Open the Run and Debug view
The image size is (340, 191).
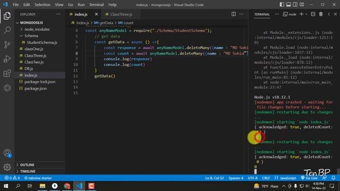pos(7,59)
